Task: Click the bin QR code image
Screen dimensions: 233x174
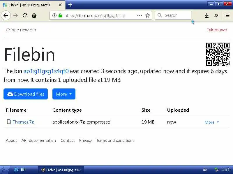Action: 218,54
